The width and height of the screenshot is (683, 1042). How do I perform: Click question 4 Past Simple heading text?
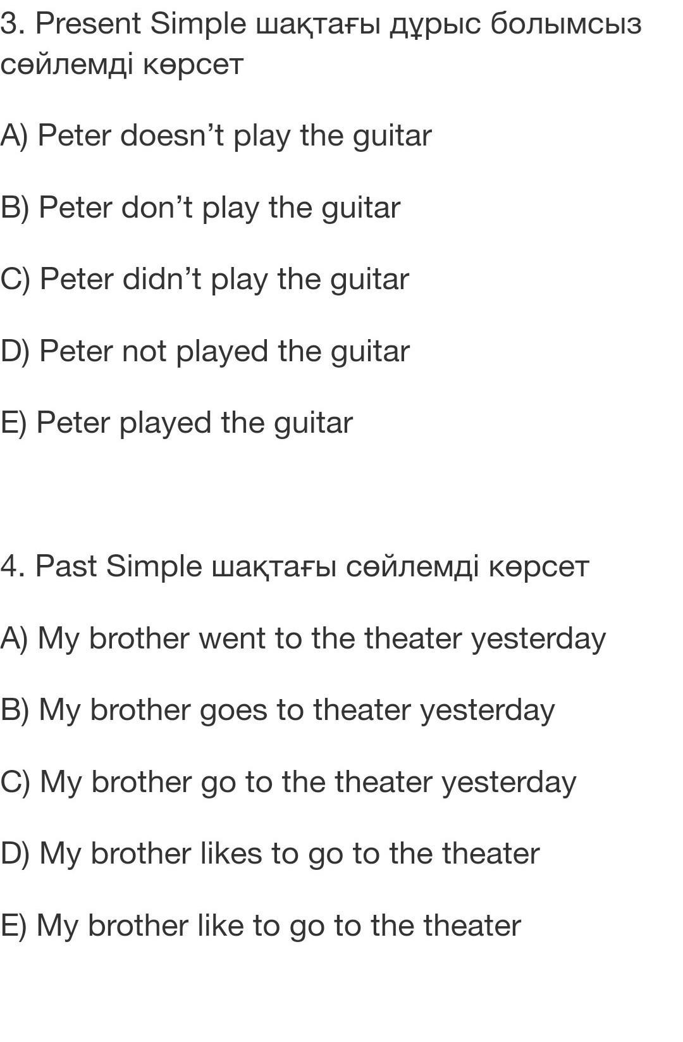[295, 567]
